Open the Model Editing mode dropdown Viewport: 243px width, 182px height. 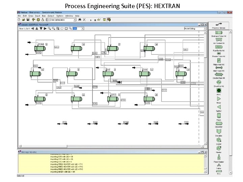pyautogui.click(x=205, y=28)
